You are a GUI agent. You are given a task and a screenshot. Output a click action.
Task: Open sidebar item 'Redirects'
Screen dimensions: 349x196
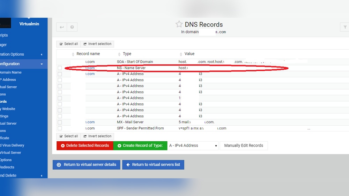[7, 167]
